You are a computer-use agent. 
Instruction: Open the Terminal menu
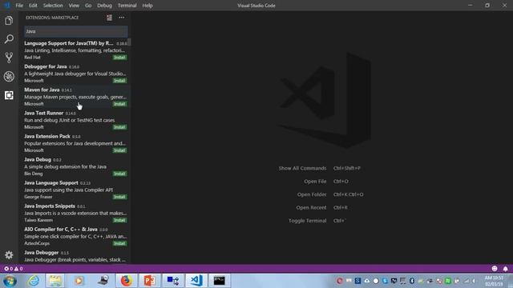127,6
